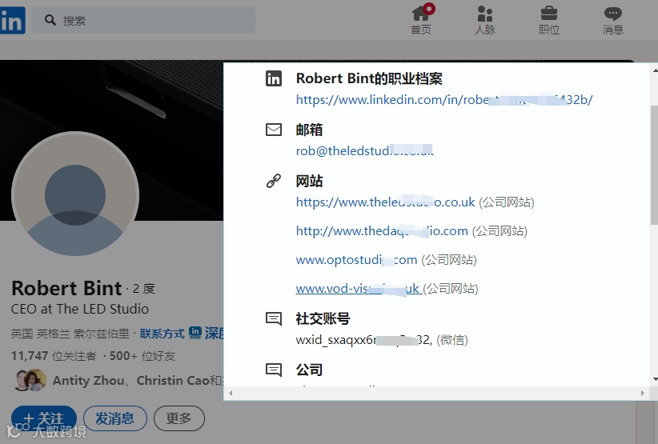Open the 消息 messages tab

click(x=612, y=20)
